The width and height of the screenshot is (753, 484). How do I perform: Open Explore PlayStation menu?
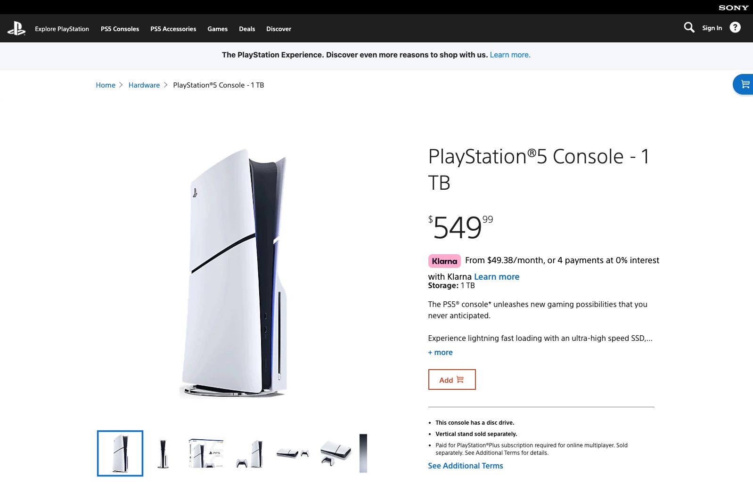[62, 29]
